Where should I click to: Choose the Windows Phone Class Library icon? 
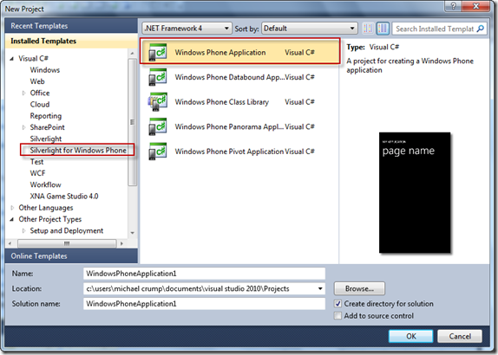158,102
